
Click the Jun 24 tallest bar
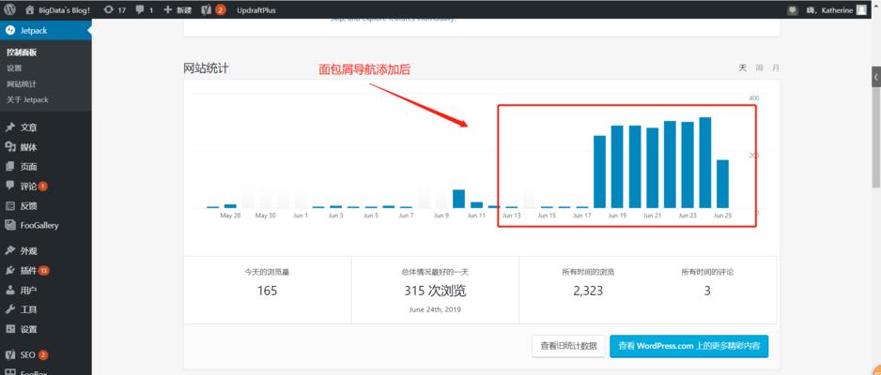[x=705, y=162]
